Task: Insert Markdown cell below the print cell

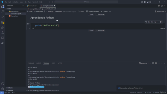Action: [x=100, y=30]
